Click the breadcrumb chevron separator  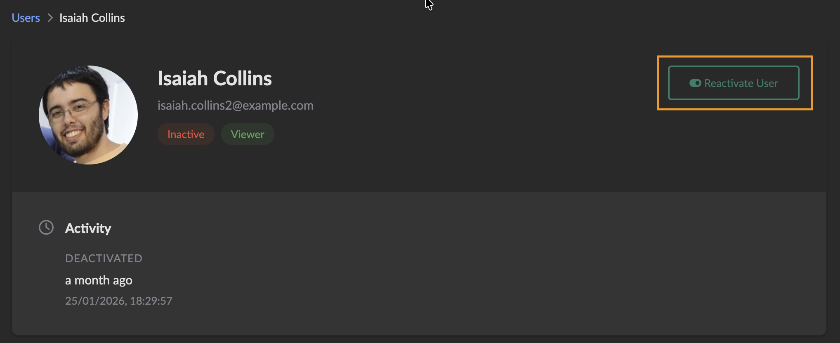[x=50, y=18]
